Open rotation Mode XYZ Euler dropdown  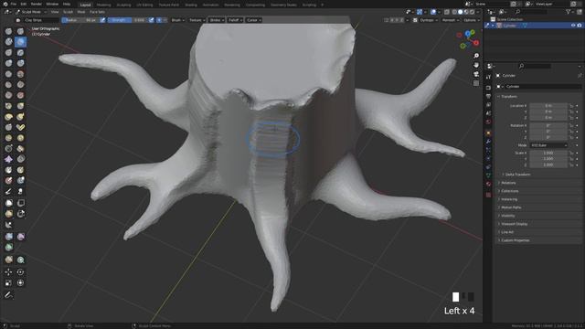pyautogui.click(x=548, y=145)
